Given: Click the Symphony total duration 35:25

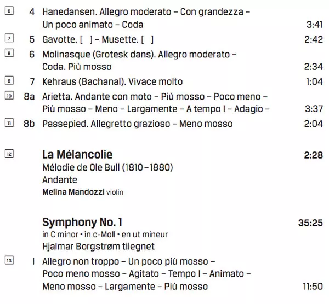Looking at the screenshot, I should point(309,223).
